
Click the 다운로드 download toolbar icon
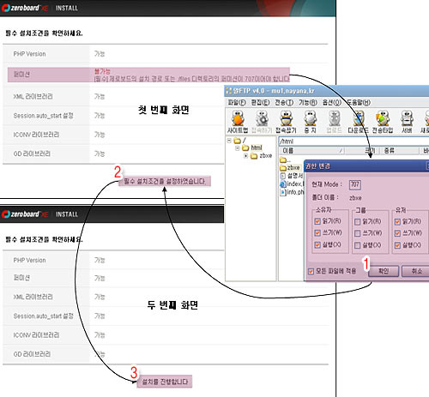coord(359,122)
